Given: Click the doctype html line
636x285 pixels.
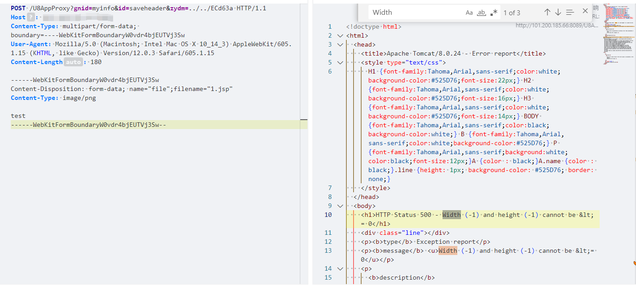Looking at the screenshot, I should pyautogui.click(x=374, y=26).
